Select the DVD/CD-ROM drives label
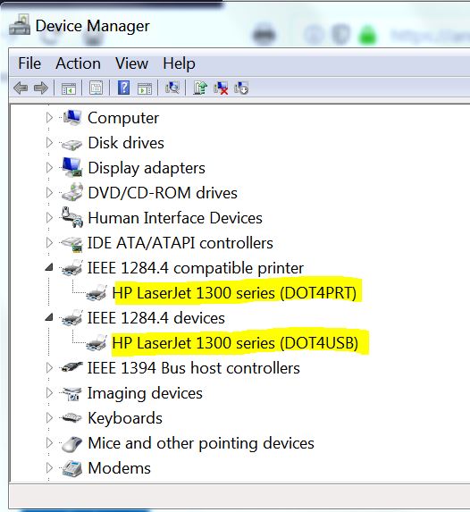Viewport: 470px width, 512px height. click(x=163, y=193)
